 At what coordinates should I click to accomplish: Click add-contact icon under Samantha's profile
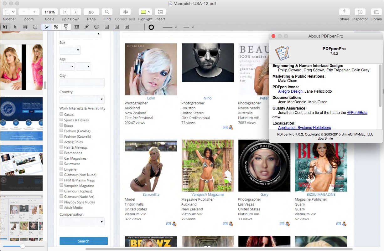(174, 224)
